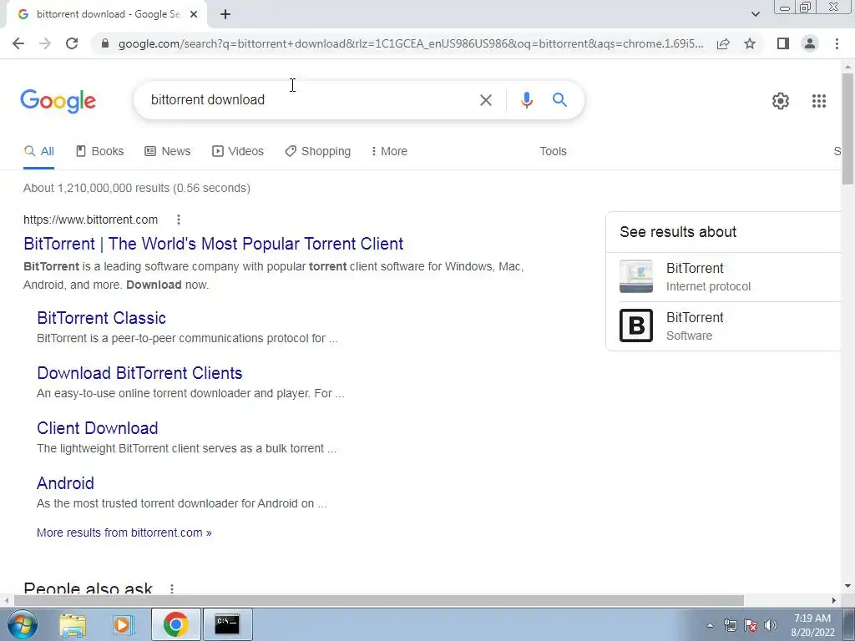Open Chrome's three-dot menu
Screen dimensions: 855x641
837,43
